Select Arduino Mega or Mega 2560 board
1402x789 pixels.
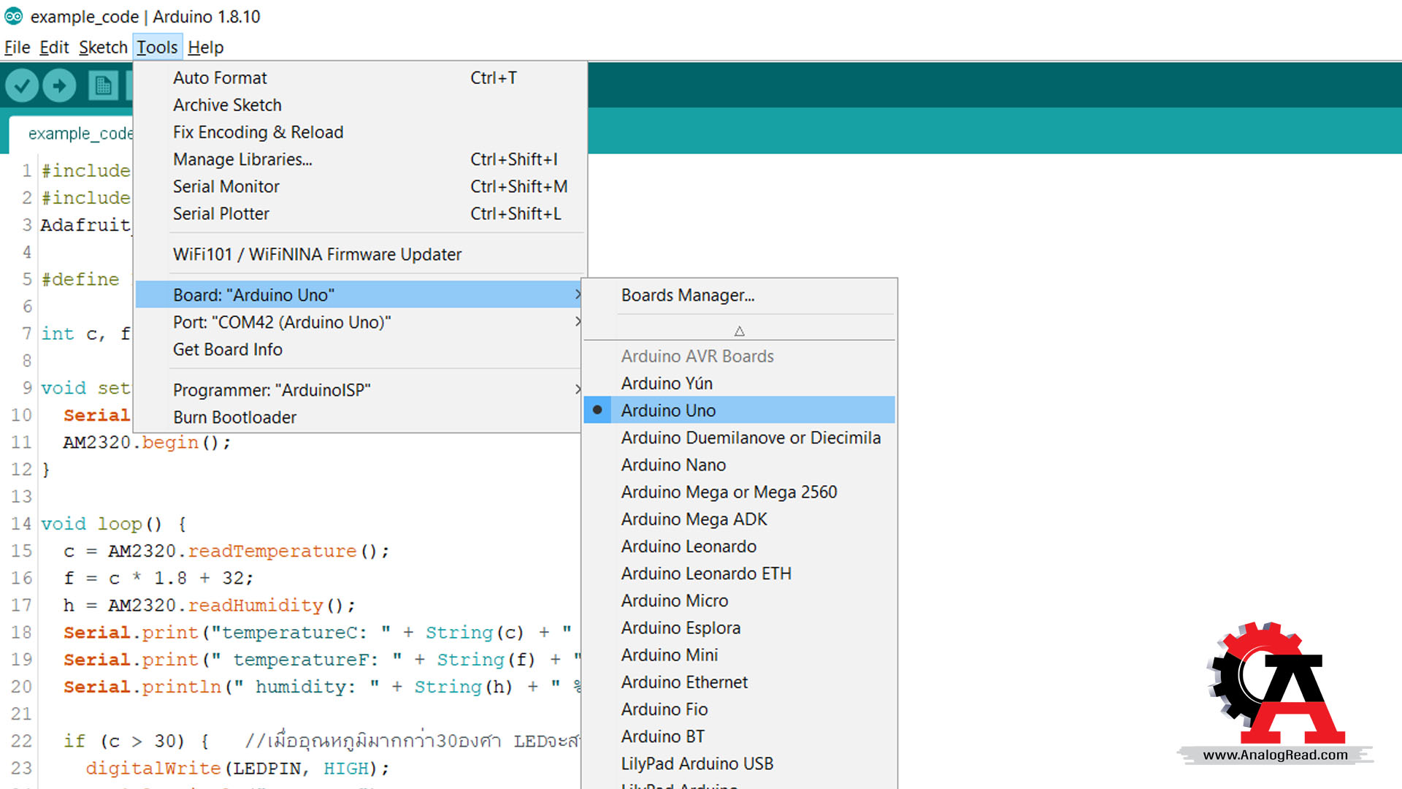click(x=739, y=492)
